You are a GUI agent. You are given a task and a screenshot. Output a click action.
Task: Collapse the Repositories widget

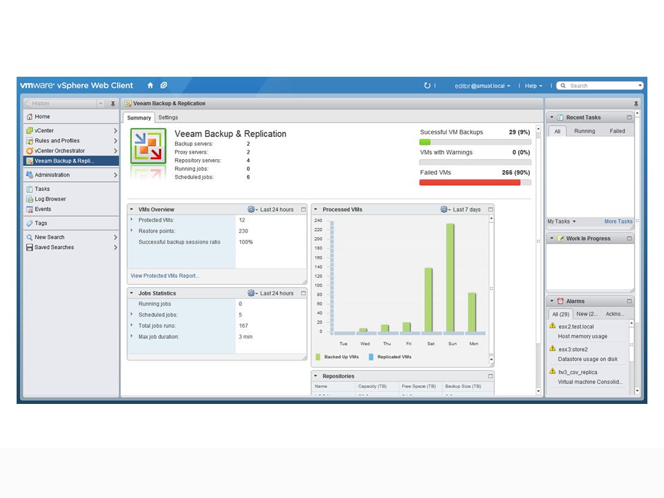(316, 376)
